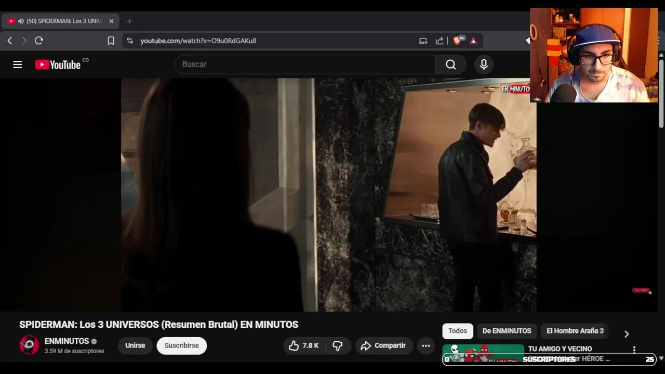Open Brave Shields lion icon

point(458,40)
